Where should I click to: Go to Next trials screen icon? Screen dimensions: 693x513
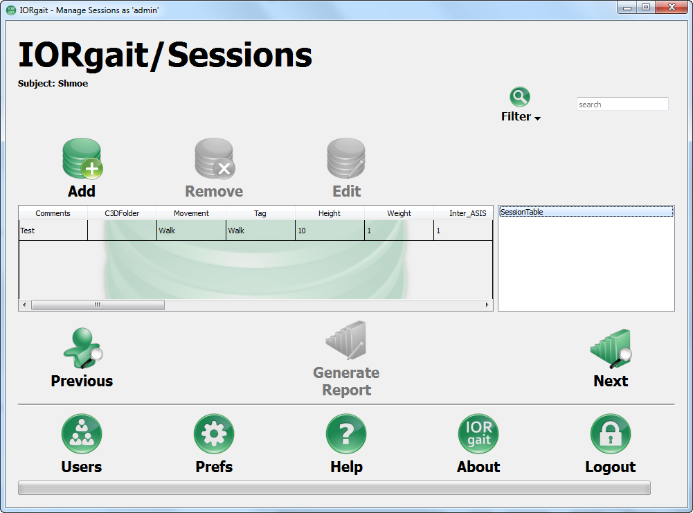[x=611, y=349]
